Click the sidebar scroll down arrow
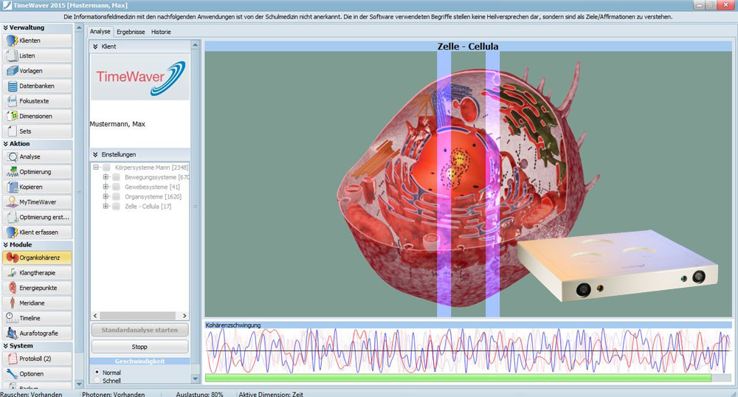Image resolution: width=738 pixels, height=397 pixels. [79, 384]
